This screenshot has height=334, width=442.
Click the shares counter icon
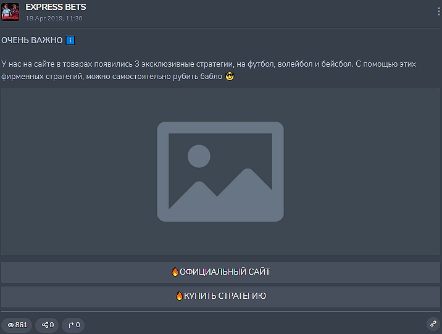[x=45, y=325]
